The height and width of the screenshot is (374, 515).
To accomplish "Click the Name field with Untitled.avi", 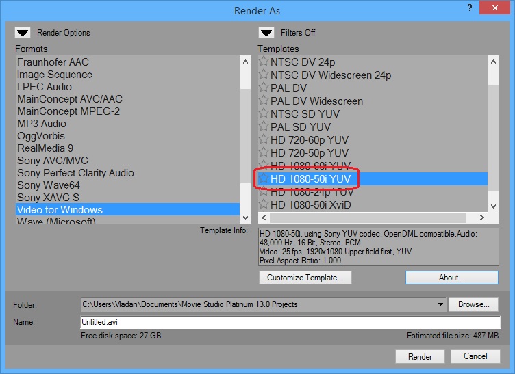I will click(290, 321).
